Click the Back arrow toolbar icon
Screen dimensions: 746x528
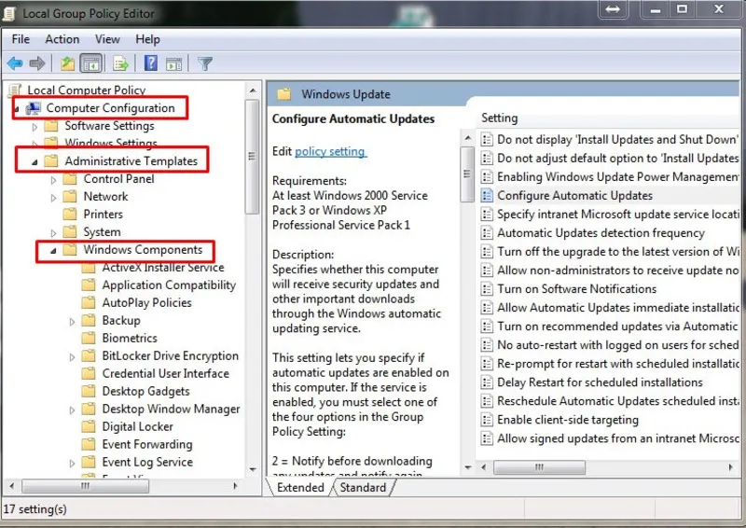click(x=15, y=63)
